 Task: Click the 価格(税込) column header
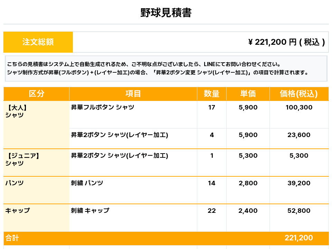[x=298, y=94]
